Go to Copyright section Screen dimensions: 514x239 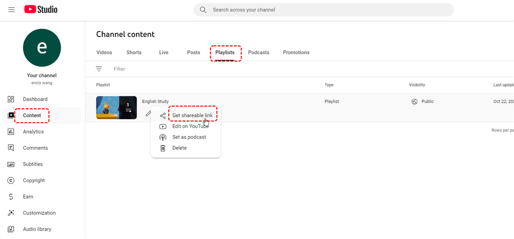click(34, 181)
